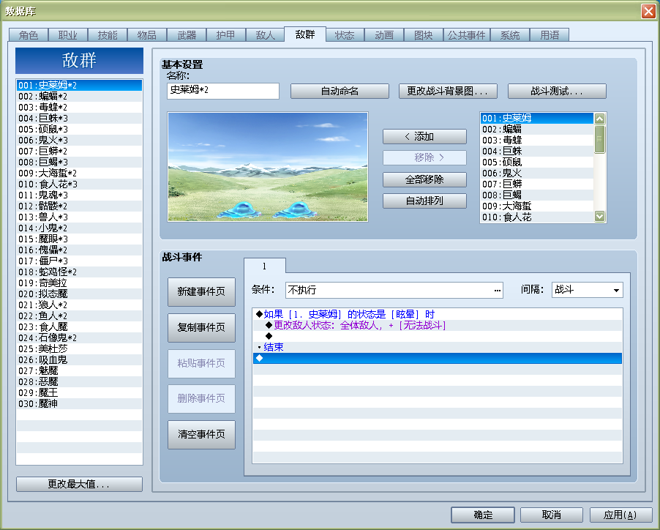660x530 pixels.
Task: Click 更改最大值 button
Action: (79, 484)
